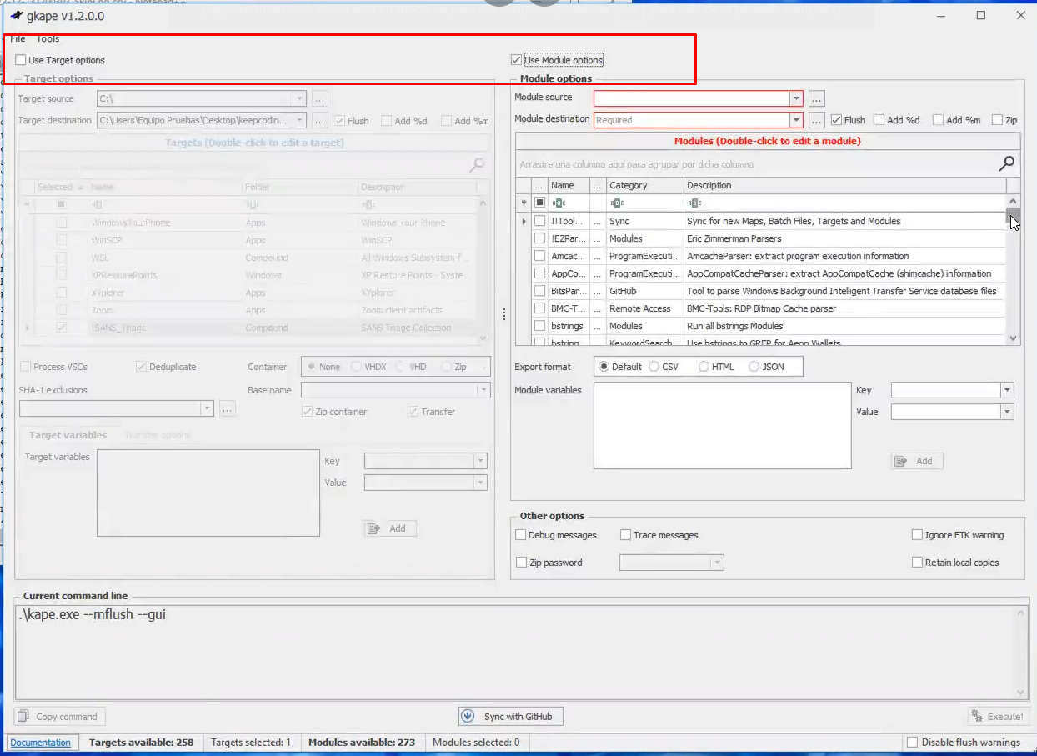
Task: Enable Use Target options
Action: pos(20,59)
